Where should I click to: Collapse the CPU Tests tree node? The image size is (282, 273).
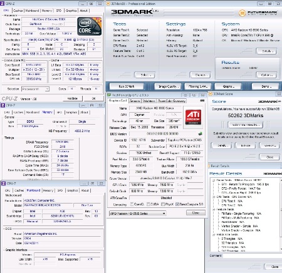214,197
